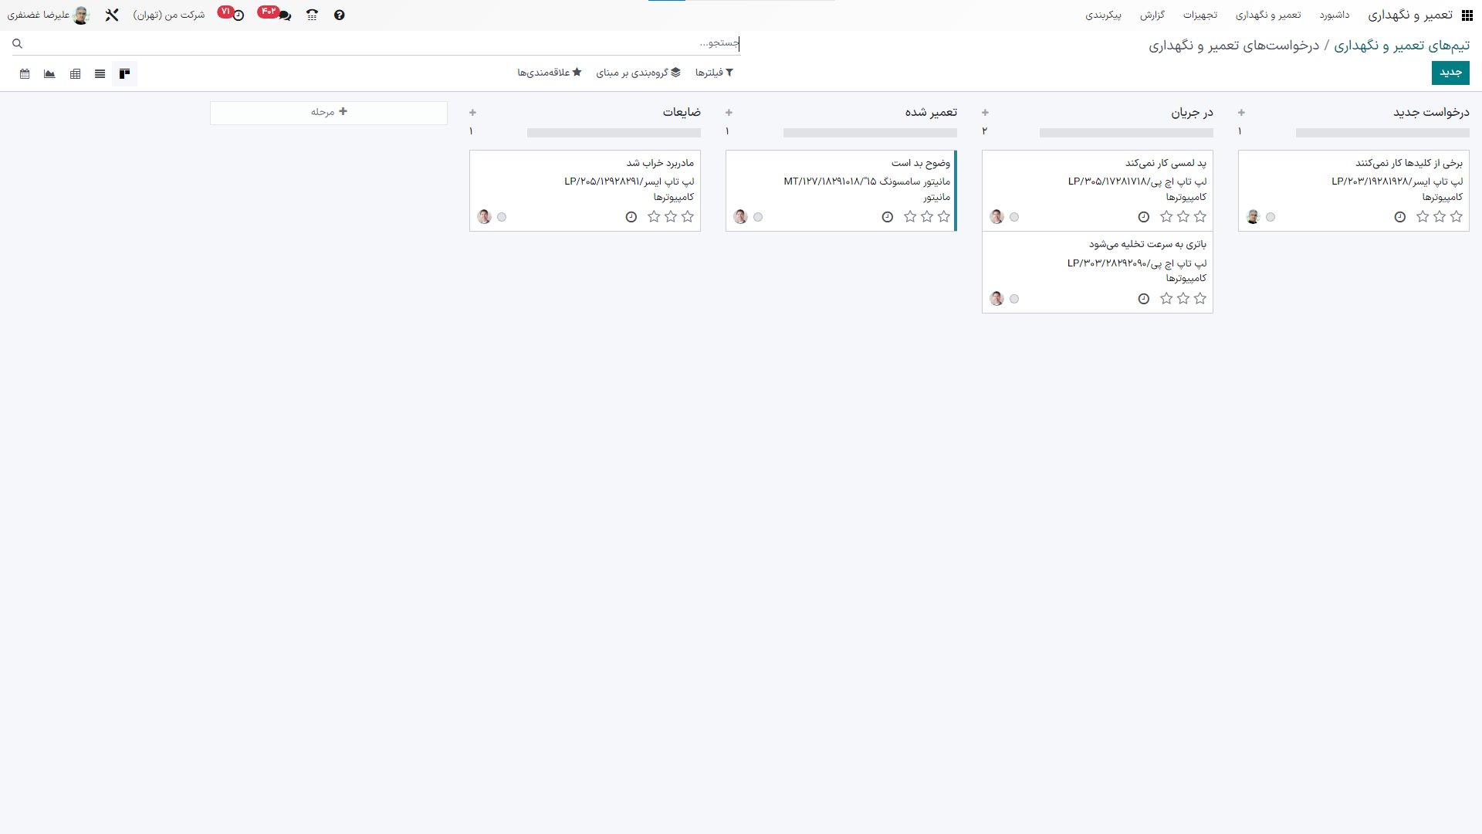Screen dimensions: 1482x834
Task: Expand the گروه‌بندی بر مبنای group-by dropdown
Action: pyautogui.click(x=638, y=73)
